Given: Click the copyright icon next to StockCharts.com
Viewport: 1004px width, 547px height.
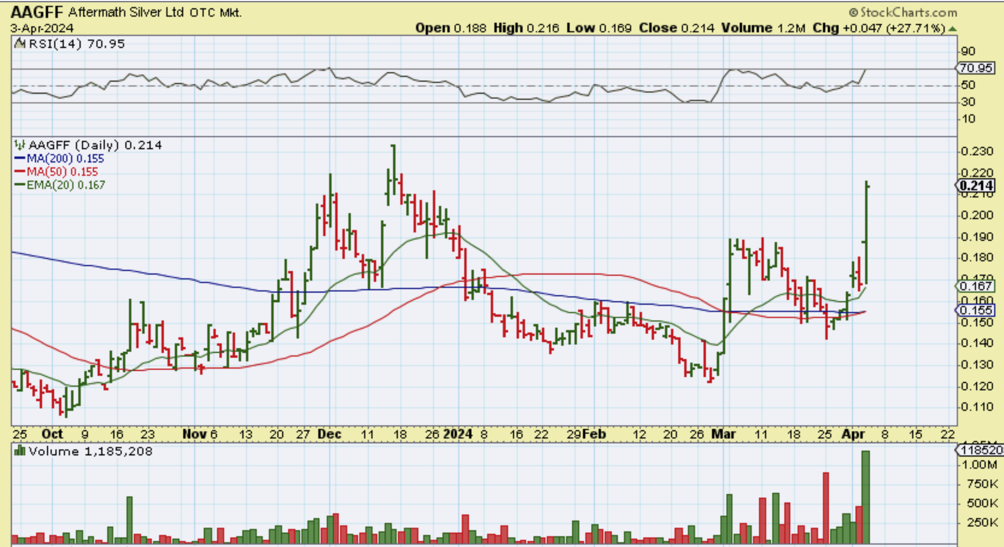Looking at the screenshot, I should pyautogui.click(x=853, y=12).
